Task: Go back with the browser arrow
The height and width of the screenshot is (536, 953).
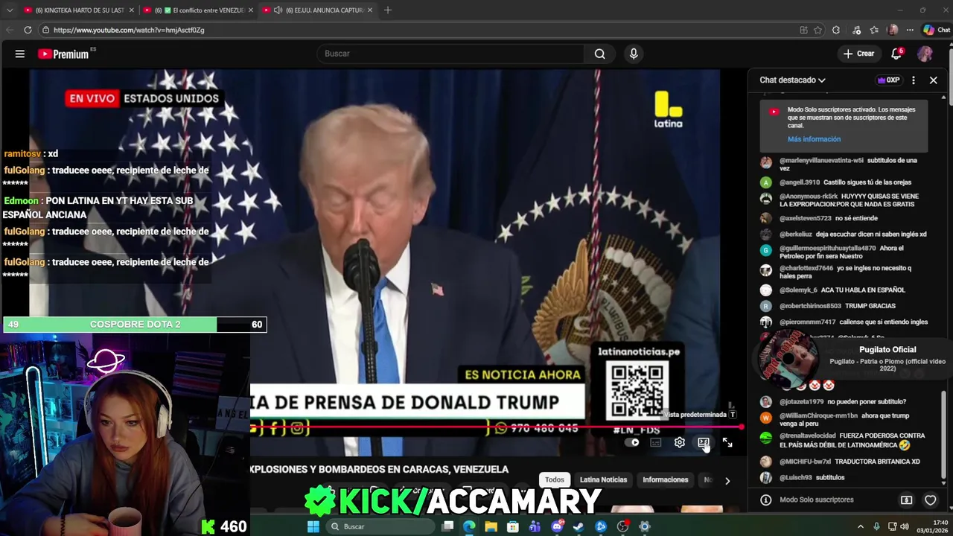Action: click(9, 30)
